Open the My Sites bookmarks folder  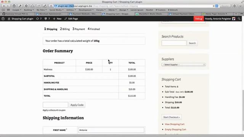[42, 10]
